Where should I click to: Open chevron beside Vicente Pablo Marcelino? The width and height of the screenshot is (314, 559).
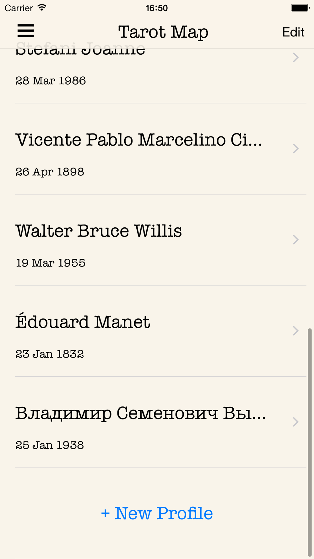click(x=295, y=148)
